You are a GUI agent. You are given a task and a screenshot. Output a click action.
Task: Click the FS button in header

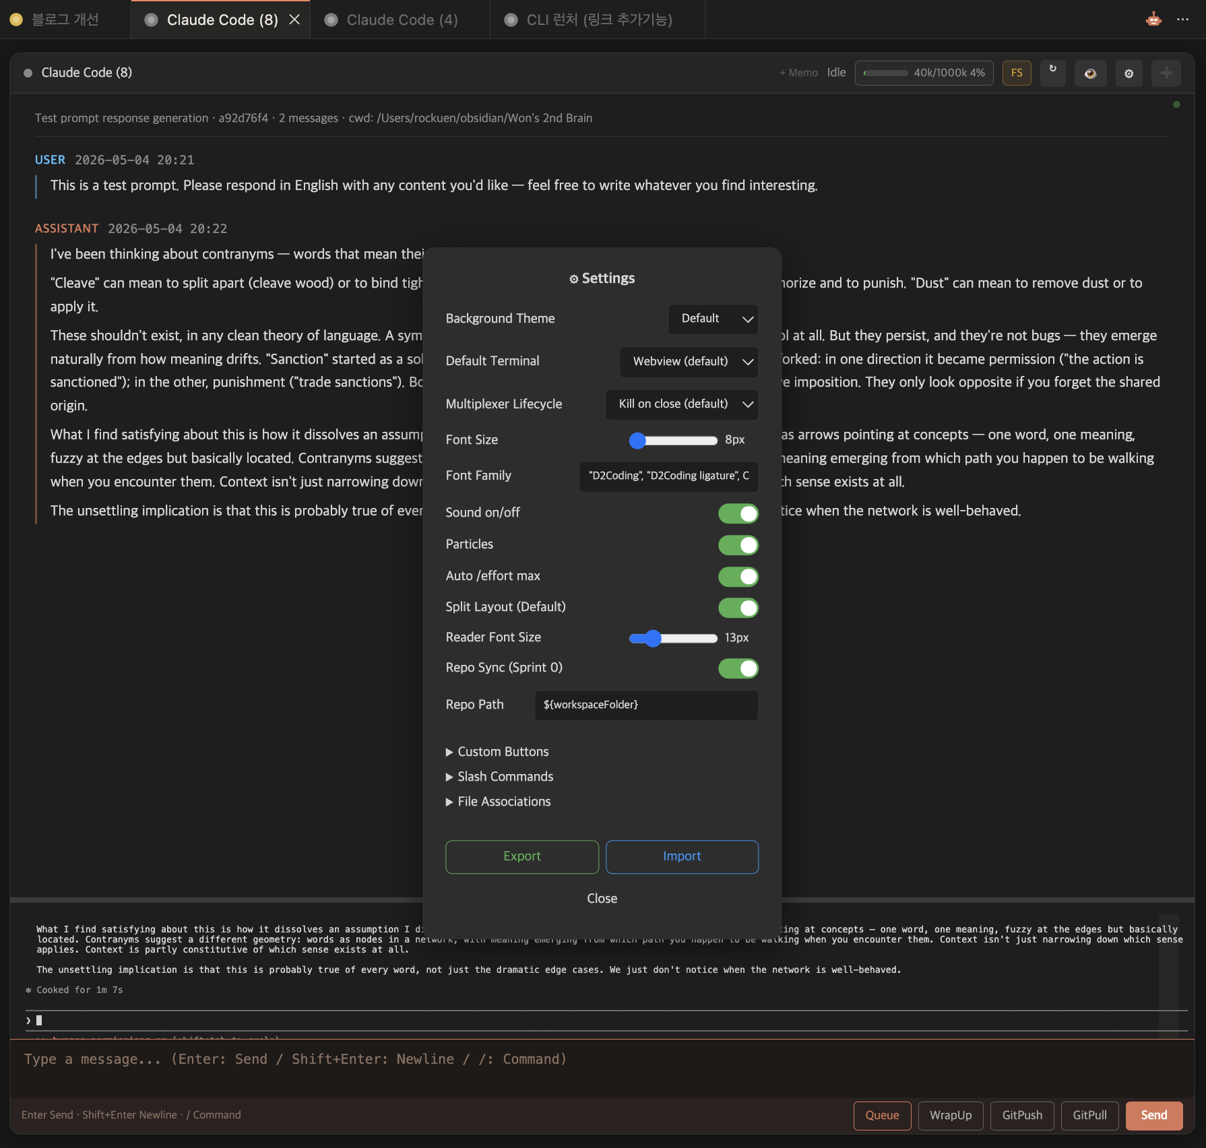point(1017,73)
